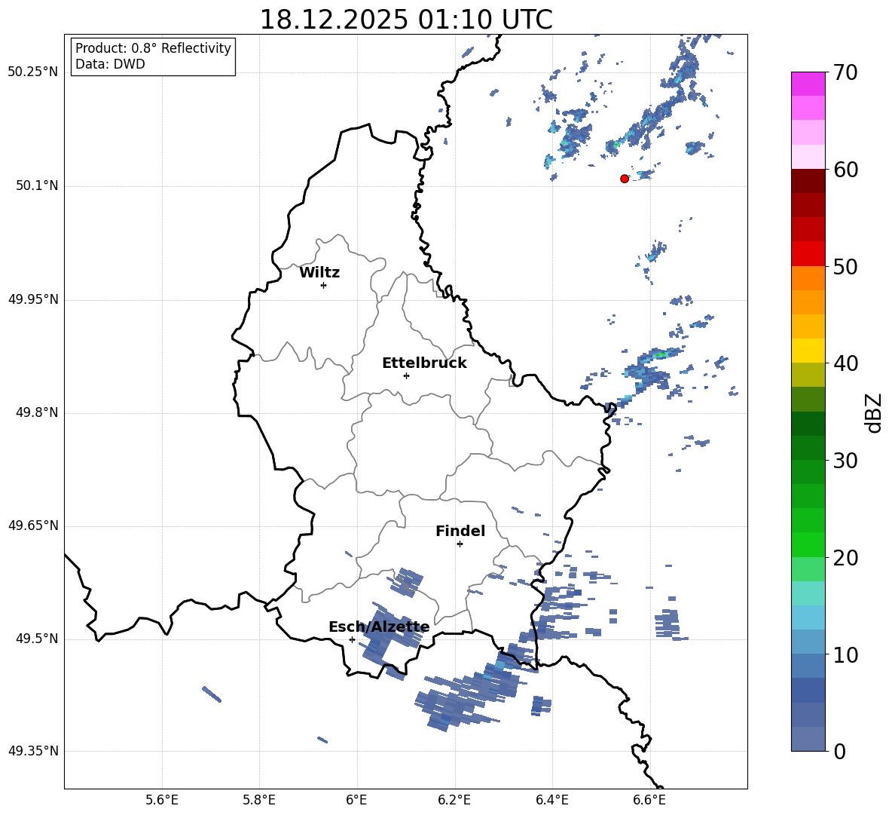This screenshot has height=815, width=892.
Task: Click the 49.5°N latitude label
Action: point(37,639)
